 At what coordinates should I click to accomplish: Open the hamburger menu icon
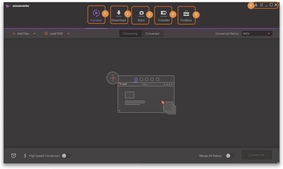click(261, 5)
